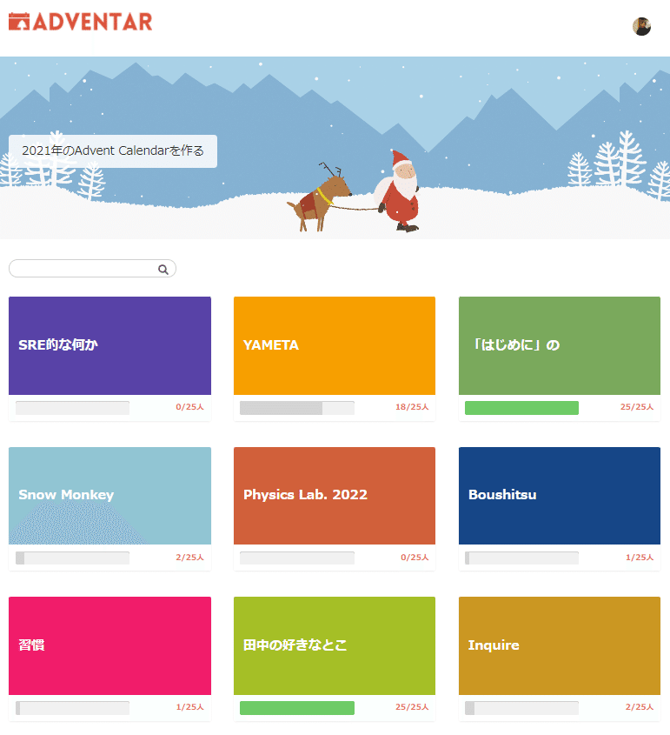Click the 0/25人 count under Physics Lab. 2022
Image resolution: width=670 pixels, height=735 pixels.
point(415,558)
